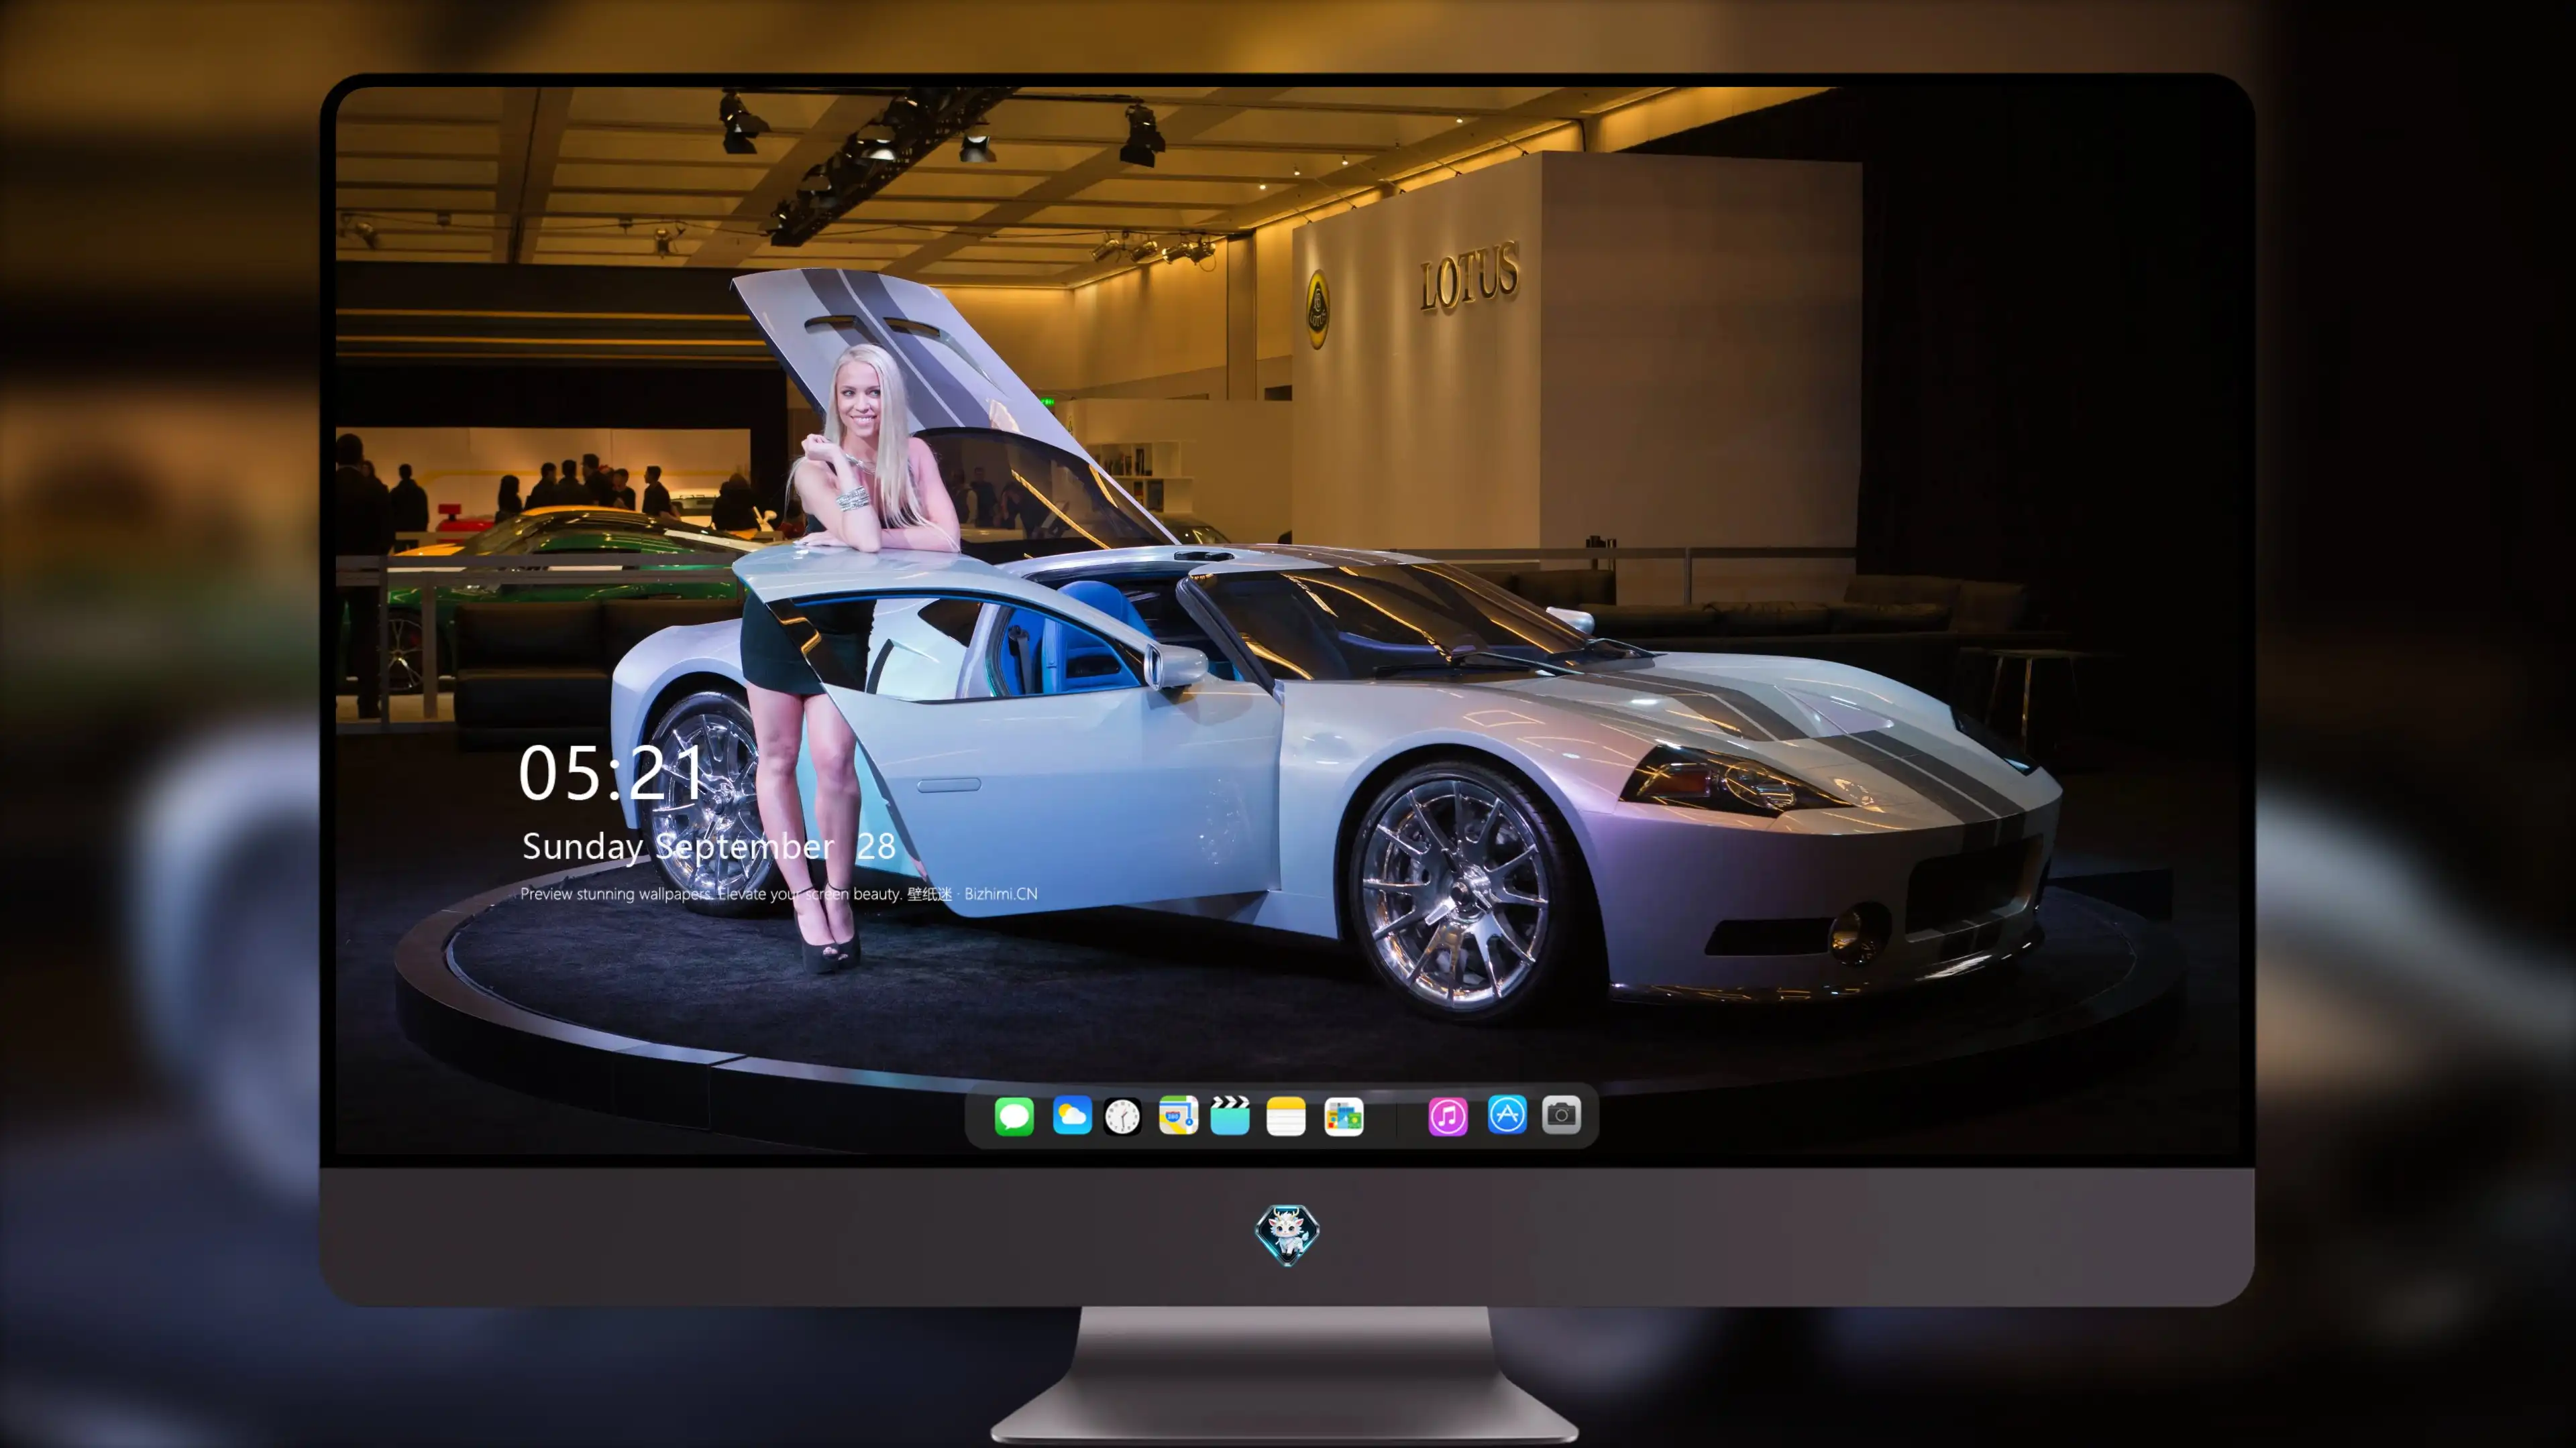Open the App Store icon in the dock

point(1507,1114)
